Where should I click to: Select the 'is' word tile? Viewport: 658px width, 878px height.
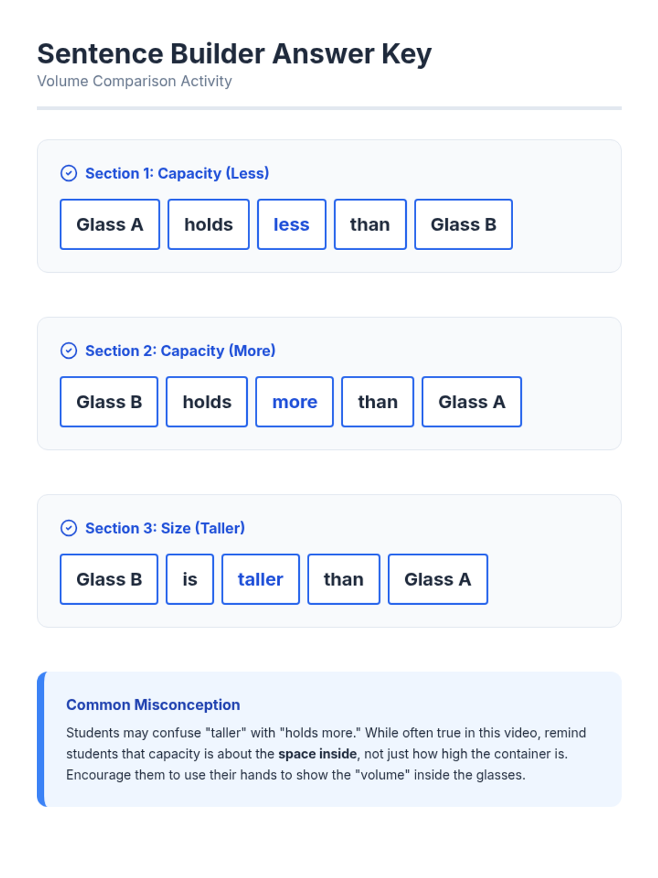[x=190, y=579]
